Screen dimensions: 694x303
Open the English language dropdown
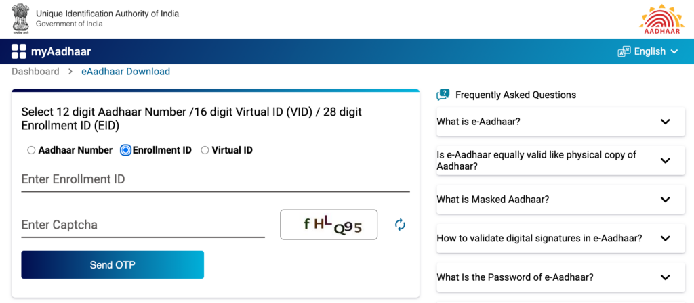tap(655, 51)
